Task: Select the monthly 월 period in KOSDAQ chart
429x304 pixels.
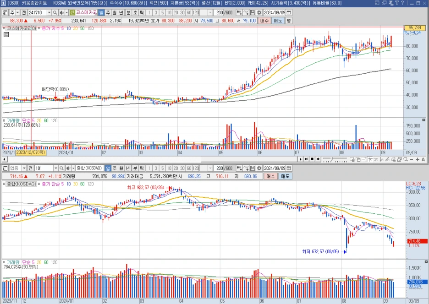Action: [x=121, y=168]
